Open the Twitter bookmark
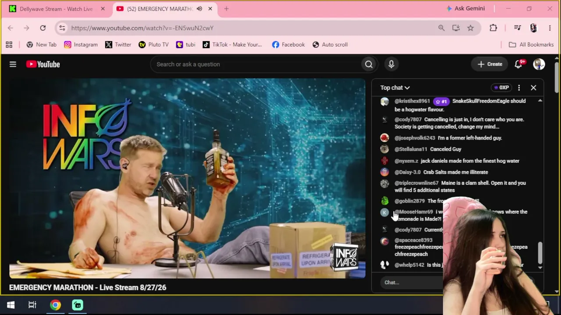561x315 pixels. click(118, 45)
